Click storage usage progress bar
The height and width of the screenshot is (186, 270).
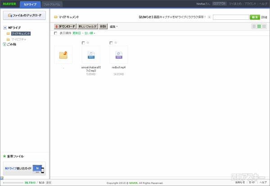(13, 183)
